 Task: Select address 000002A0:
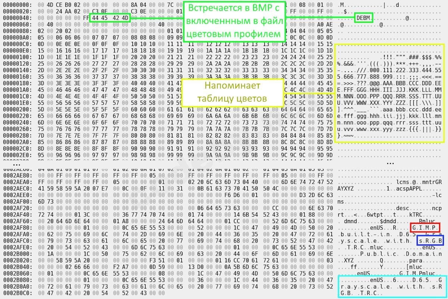pos(17,142)
